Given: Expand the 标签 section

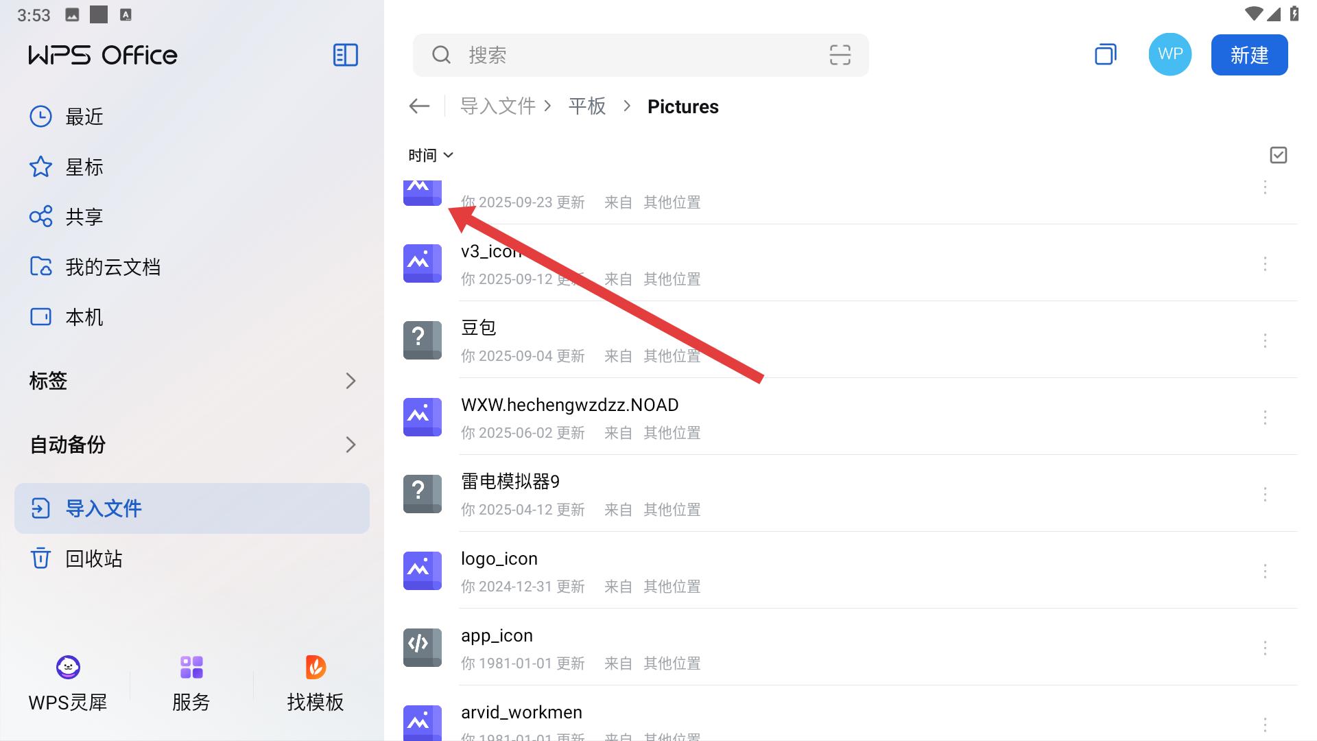Looking at the screenshot, I should point(192,381).
